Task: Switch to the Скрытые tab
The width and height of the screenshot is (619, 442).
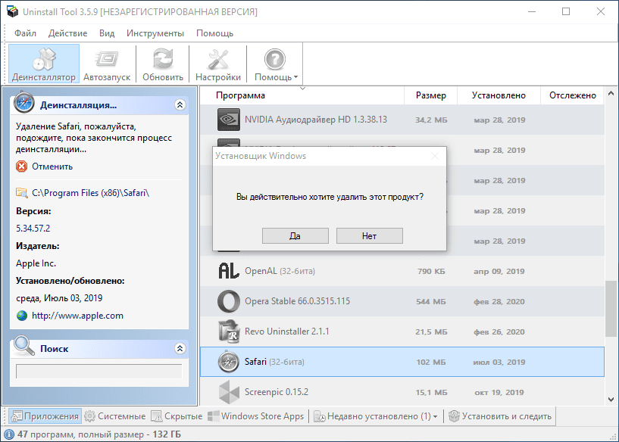Action: coord(177,416)
